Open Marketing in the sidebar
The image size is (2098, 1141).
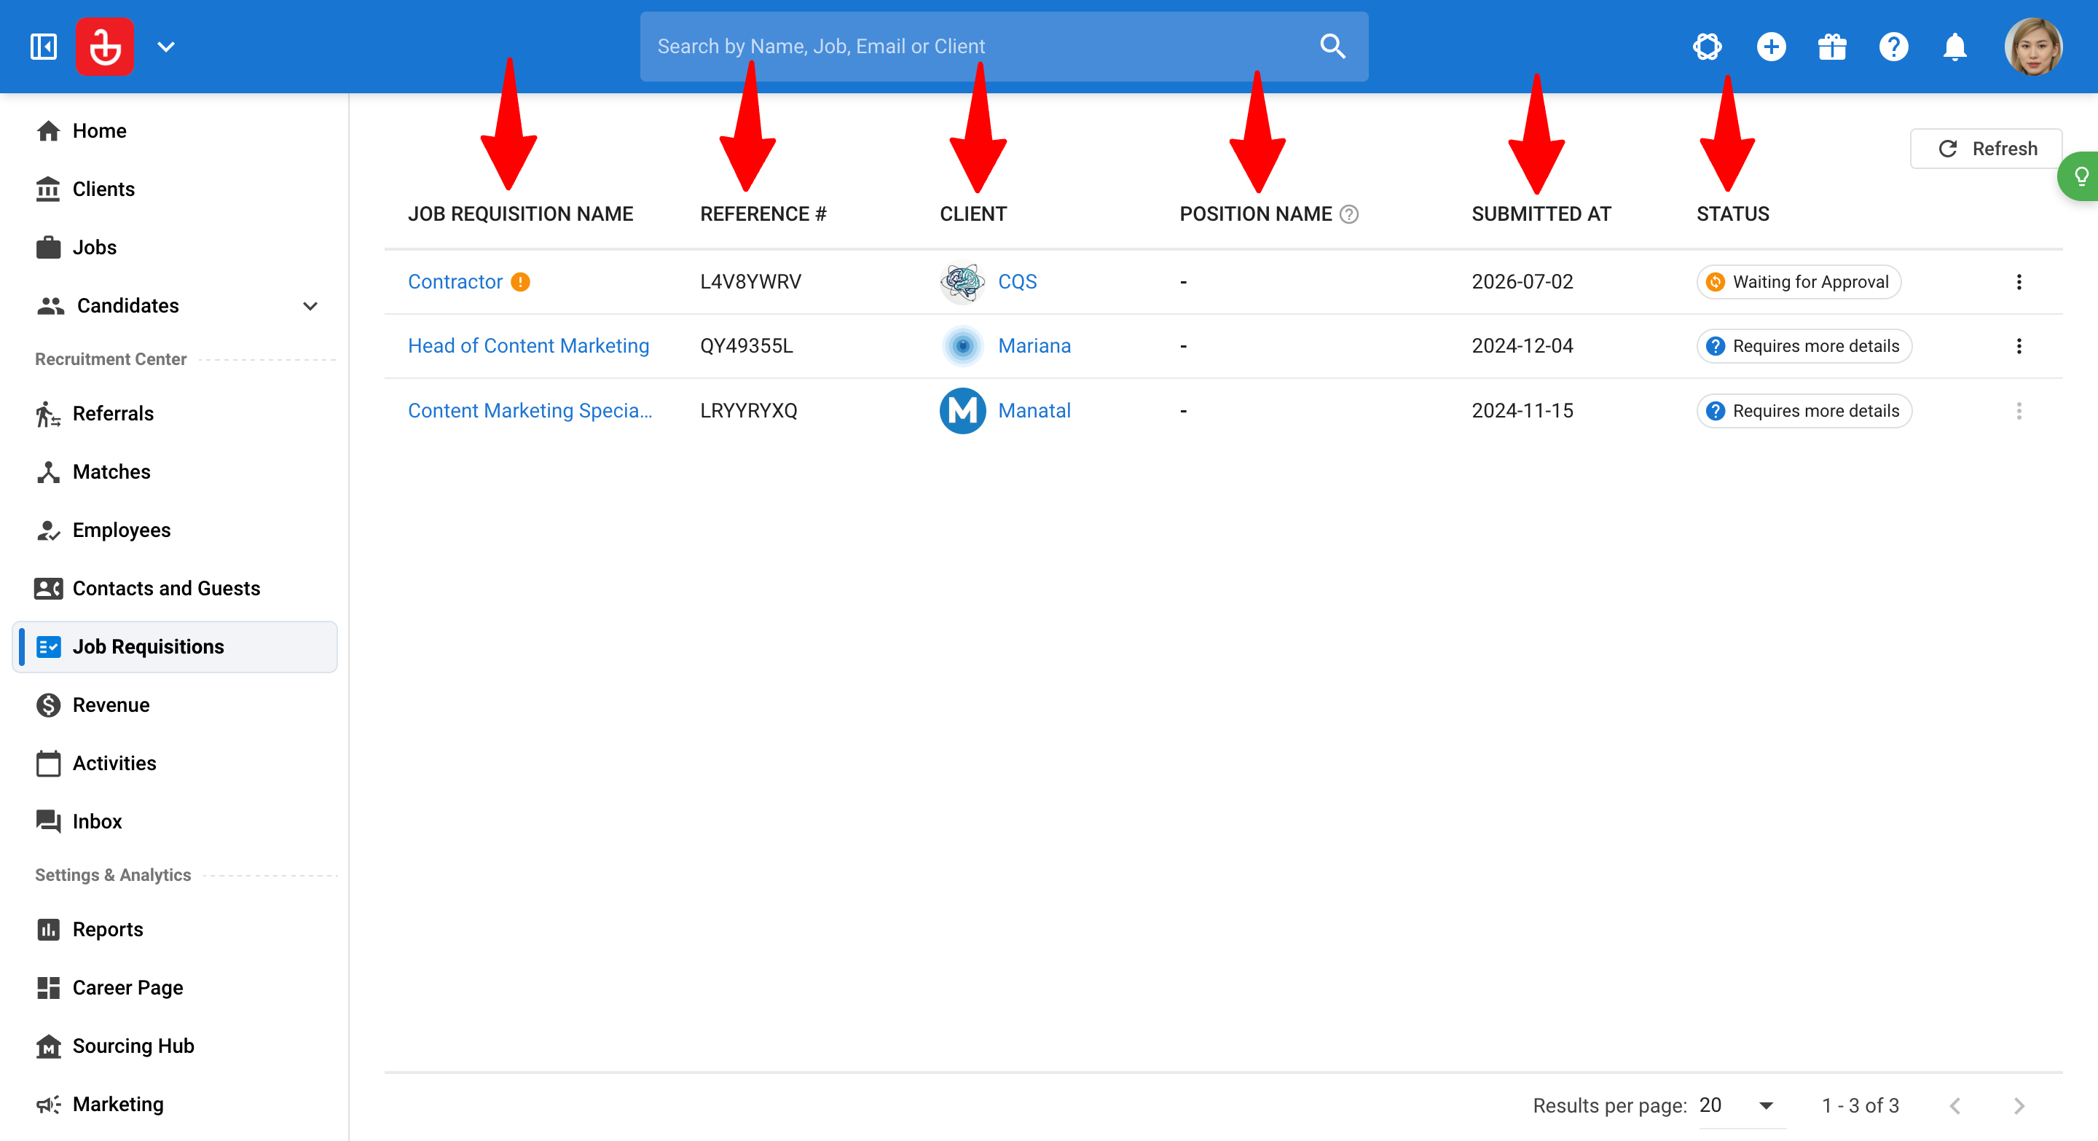(175, 1105)
